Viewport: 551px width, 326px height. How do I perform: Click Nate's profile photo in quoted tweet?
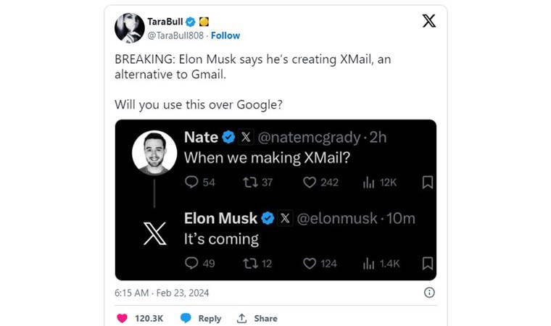155,153
